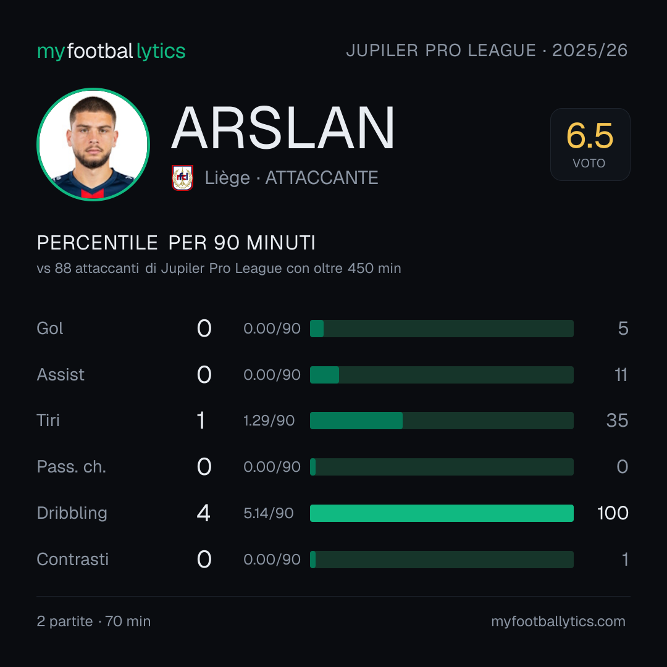Image resolution: width=667 pixels, height=667 pixels.
Task: Click the 5.14/90 Dribbling rate
Action: click(269, 513)
